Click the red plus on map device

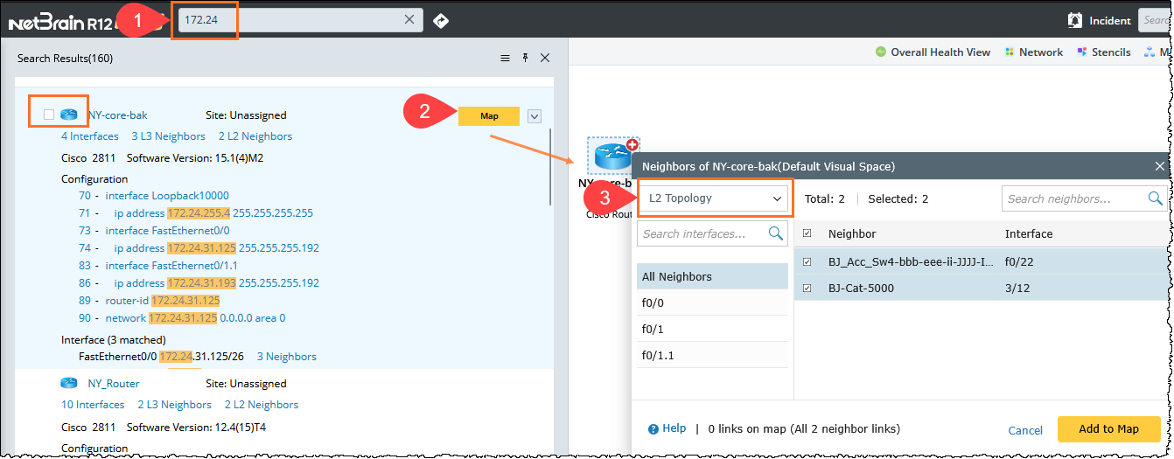pos(632,144)
